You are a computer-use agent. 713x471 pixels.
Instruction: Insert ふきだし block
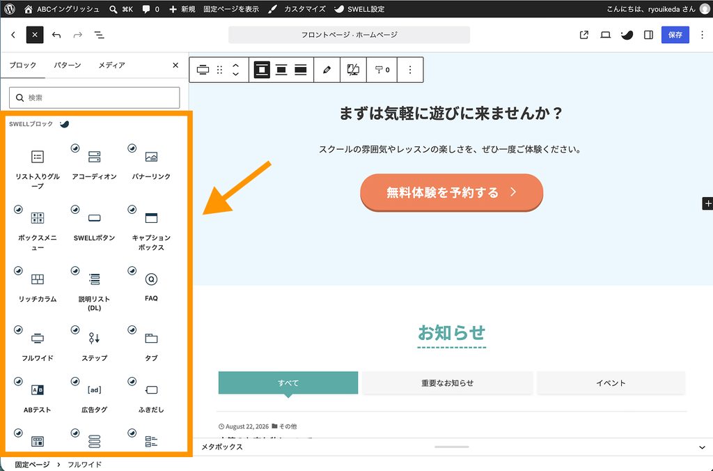tap(151, 397)
